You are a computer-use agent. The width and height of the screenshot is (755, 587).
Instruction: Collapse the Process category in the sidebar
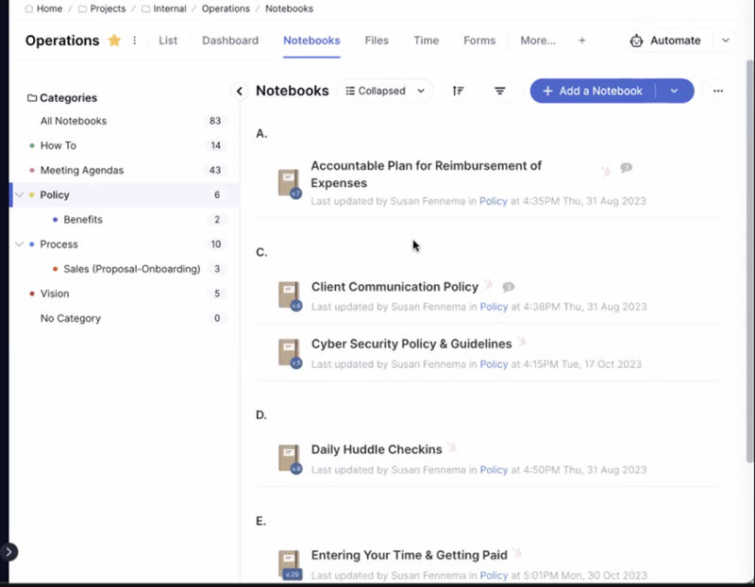(20, 243)
